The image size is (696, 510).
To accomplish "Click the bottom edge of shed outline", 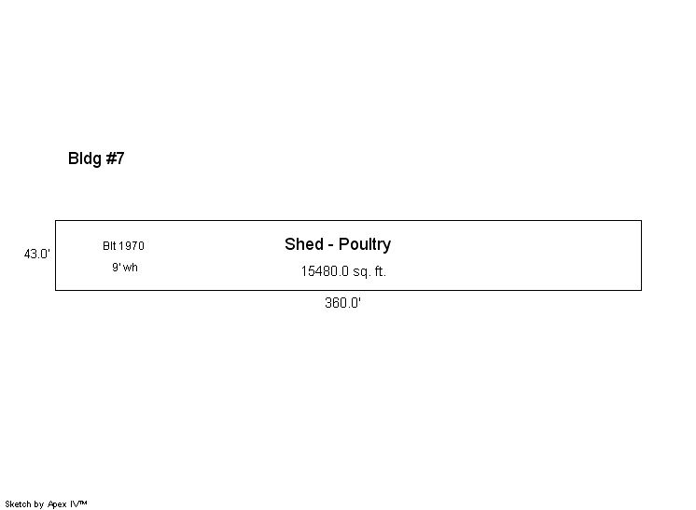I will coord(466,290).
